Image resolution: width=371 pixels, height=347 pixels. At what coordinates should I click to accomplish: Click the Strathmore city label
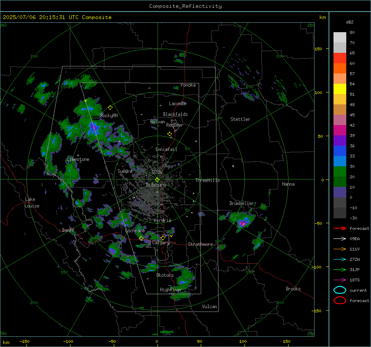pos(201,244)
